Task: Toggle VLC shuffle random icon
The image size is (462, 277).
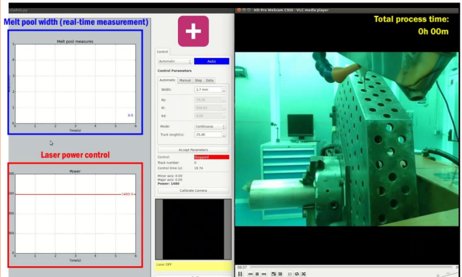Action: tap(303, 274)
